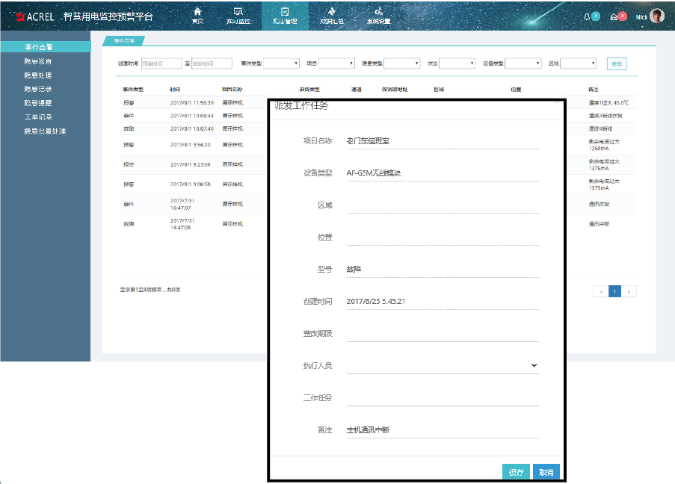Screen dimensions: 675x484
Task: Click 位置 field in dialog
Action: click(443, 237)
